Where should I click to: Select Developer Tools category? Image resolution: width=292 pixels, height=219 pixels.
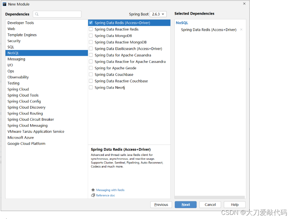[x=46, y=23]
